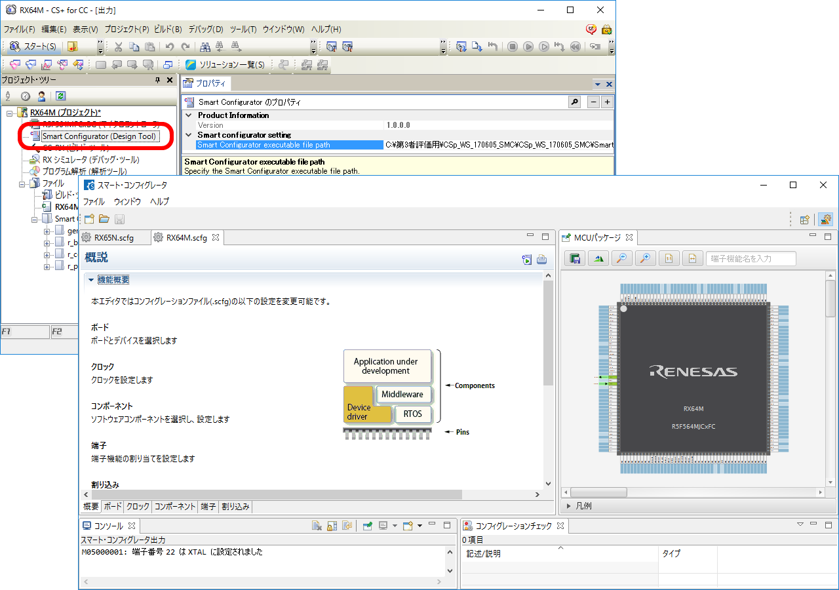Close the MCUパッケージ view tab

[x=628, y=237]
